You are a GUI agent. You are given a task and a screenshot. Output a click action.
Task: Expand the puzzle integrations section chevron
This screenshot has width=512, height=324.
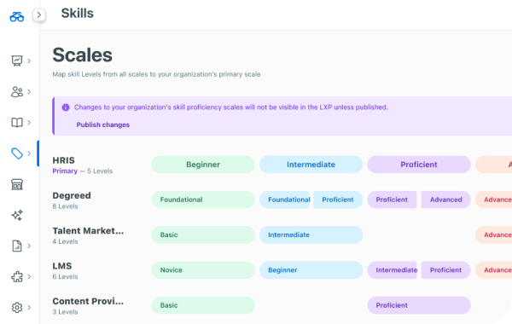click(29, 277)
